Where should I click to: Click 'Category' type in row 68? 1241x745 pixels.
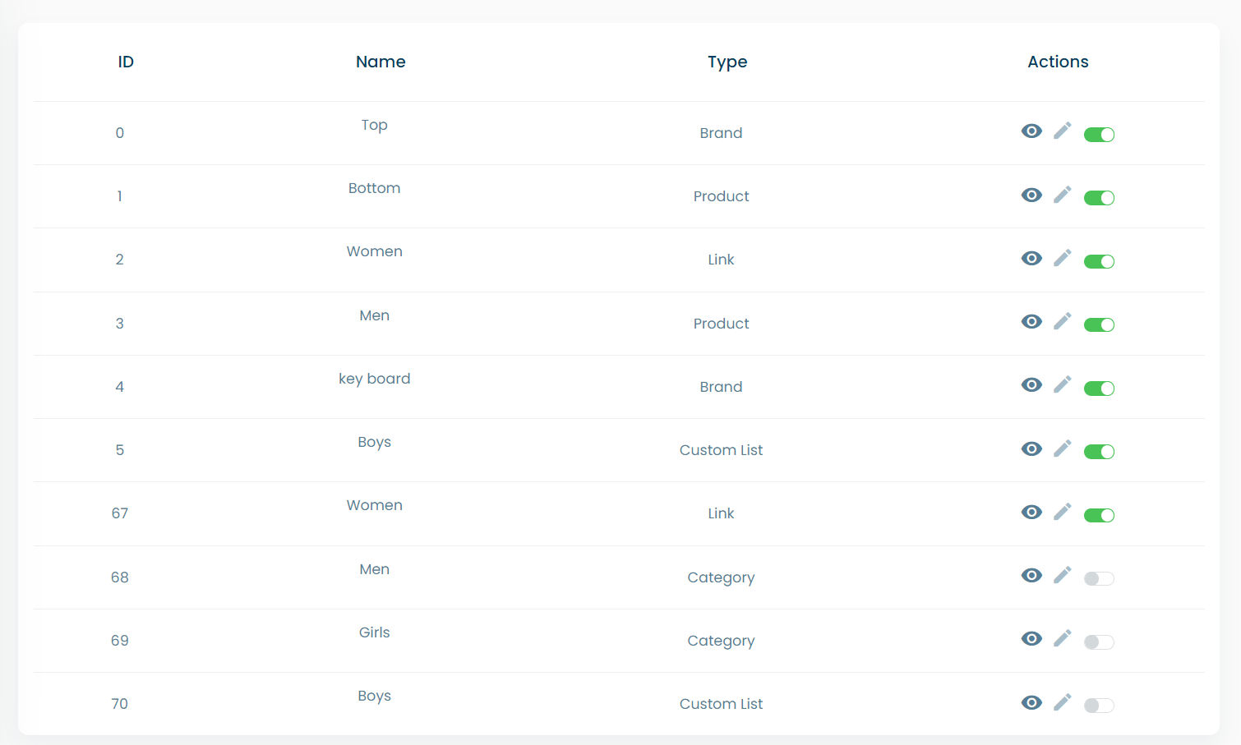[721, 577]
